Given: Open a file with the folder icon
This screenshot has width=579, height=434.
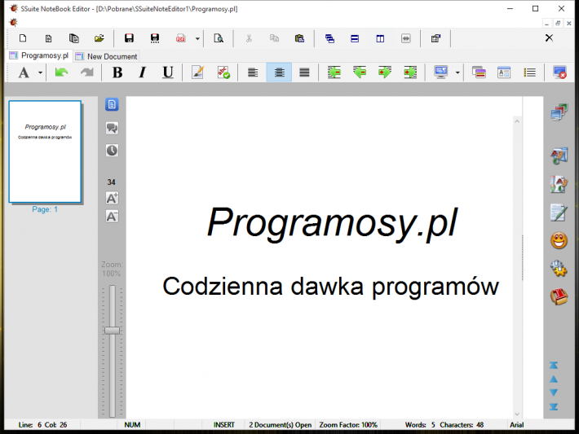Looking at the screenshot, I should [99, 38].
